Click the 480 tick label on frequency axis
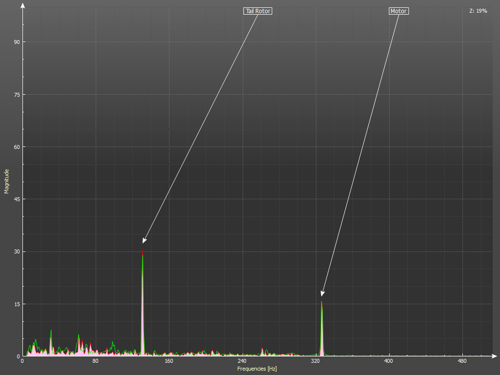Viewport: 500px width, 375px height. pyautogui.click(x=462, y=361)
